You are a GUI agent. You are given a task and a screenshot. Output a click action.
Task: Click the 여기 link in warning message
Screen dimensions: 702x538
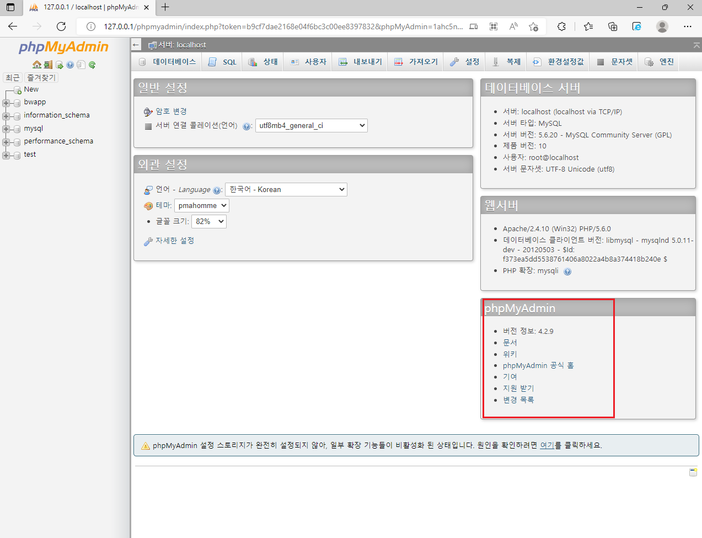547,445
